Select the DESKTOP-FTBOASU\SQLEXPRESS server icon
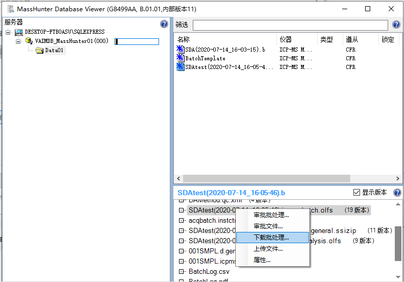 pos(19,32)
